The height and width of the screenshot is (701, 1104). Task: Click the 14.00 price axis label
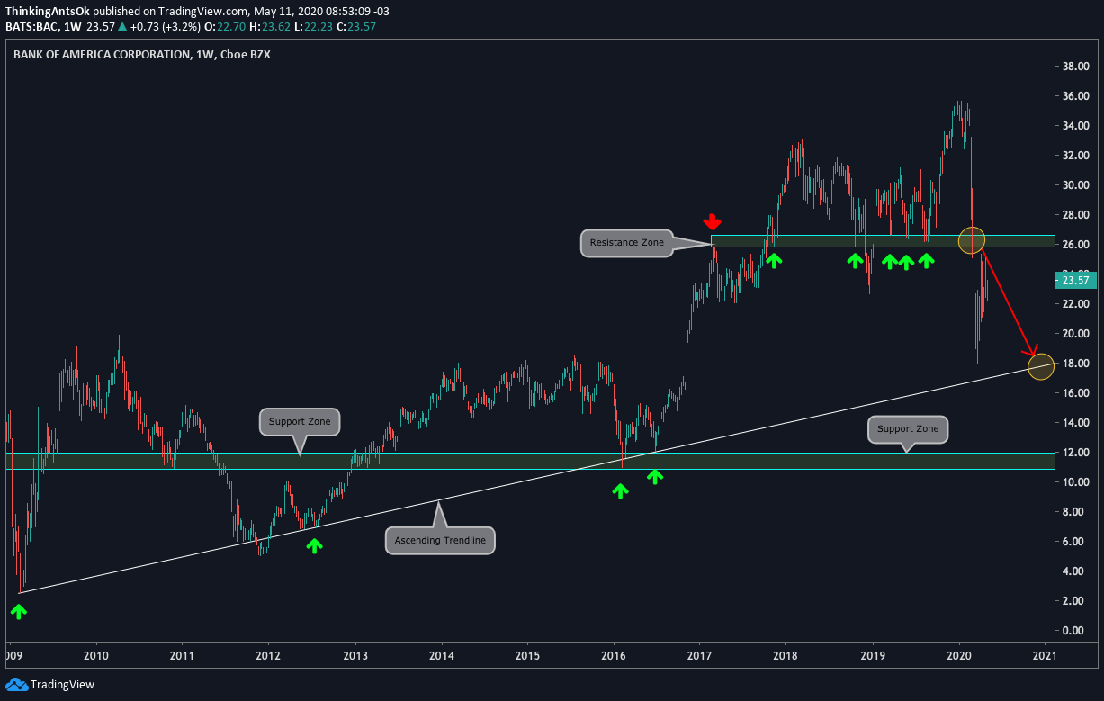1076,423
